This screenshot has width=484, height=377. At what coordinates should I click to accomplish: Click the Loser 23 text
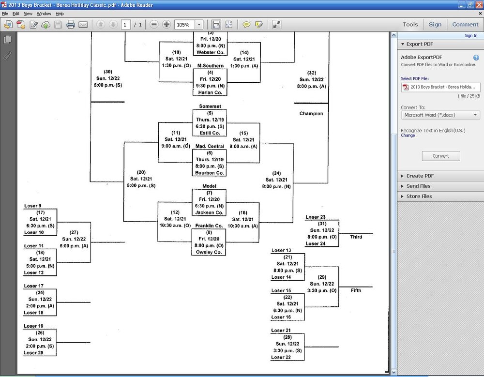(316, 217)
